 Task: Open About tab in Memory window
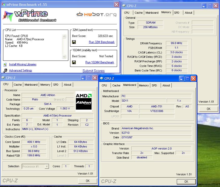coord(188,13)
